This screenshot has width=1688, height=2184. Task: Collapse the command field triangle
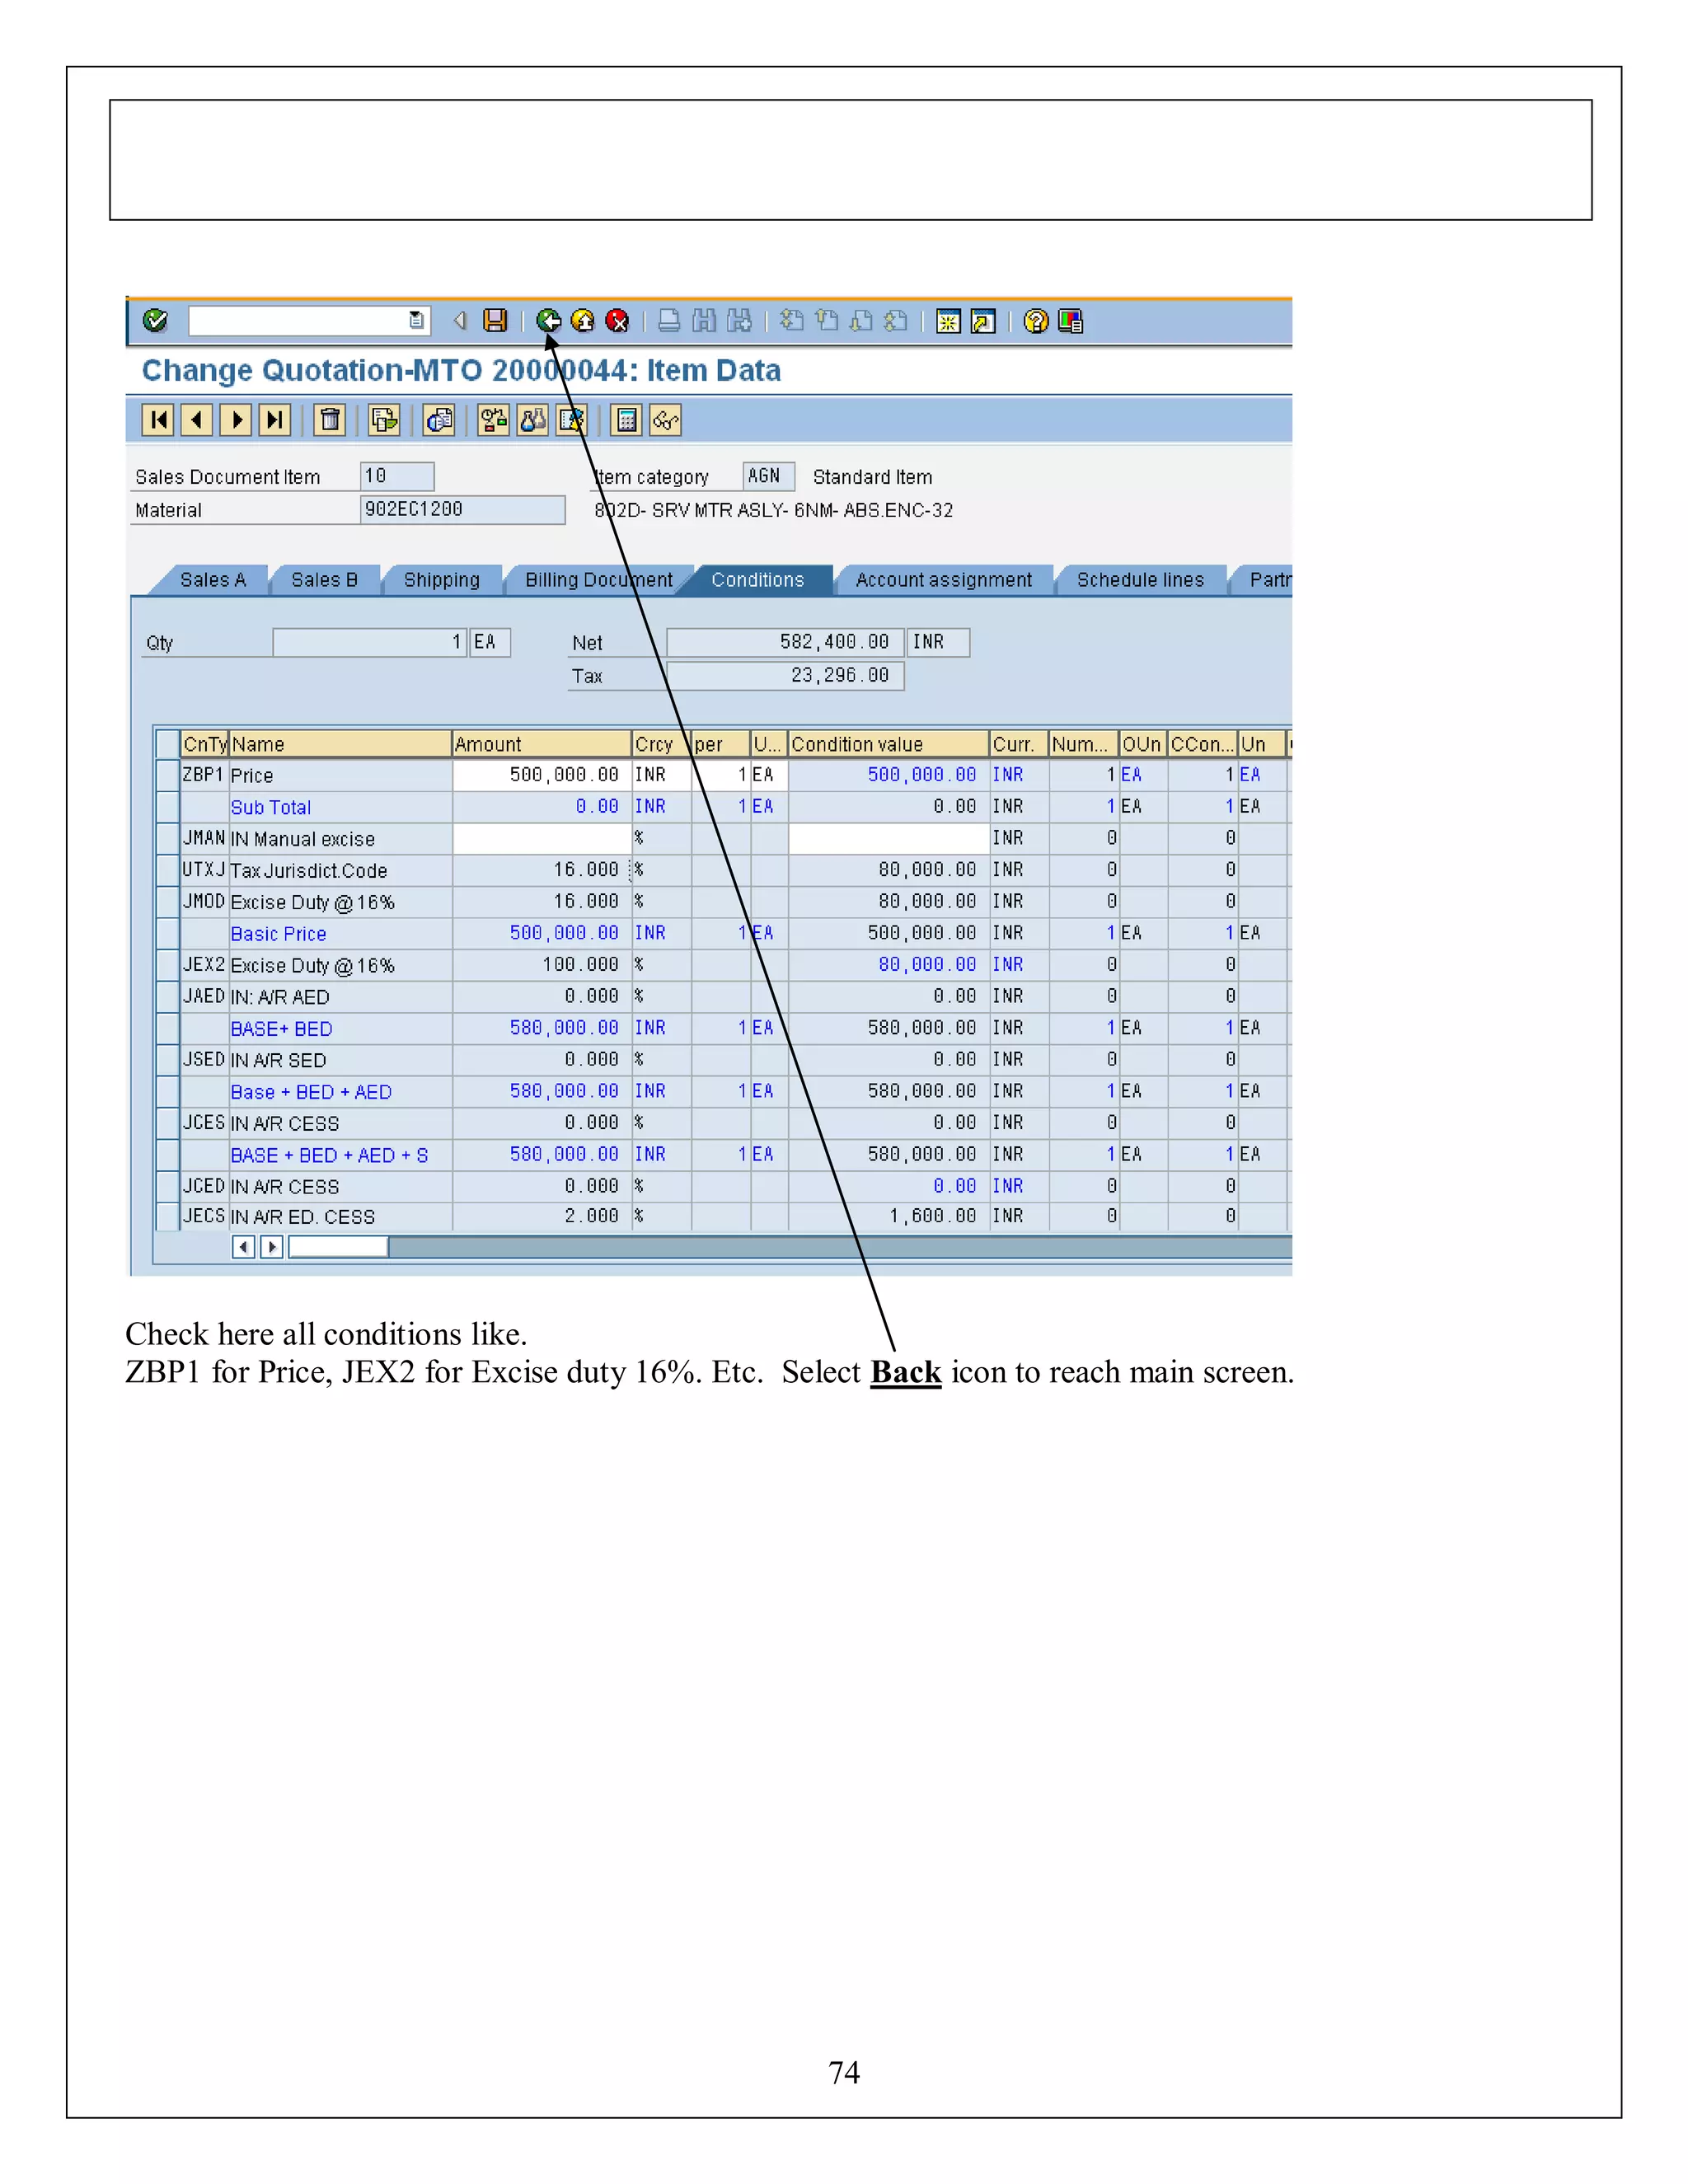click(460, 320)
